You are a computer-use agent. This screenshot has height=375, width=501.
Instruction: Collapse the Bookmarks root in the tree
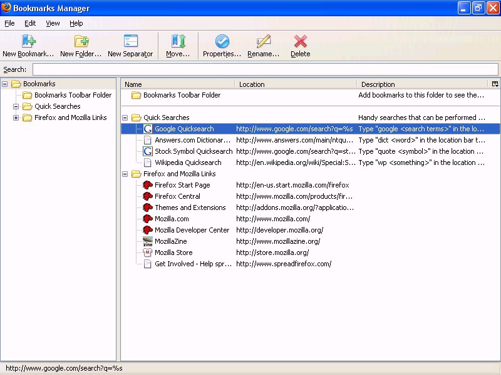(x=5, y=84)
